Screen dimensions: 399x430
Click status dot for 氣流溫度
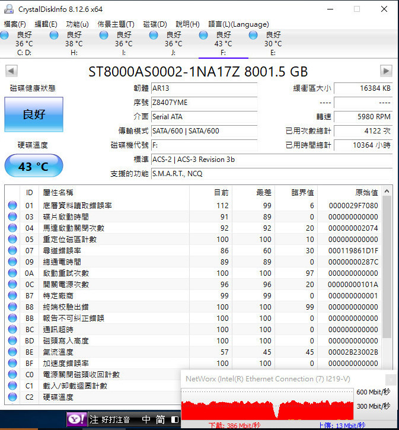click(x=12, y=352)
